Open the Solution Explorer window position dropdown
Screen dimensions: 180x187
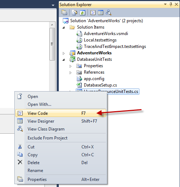coord(165,4)
